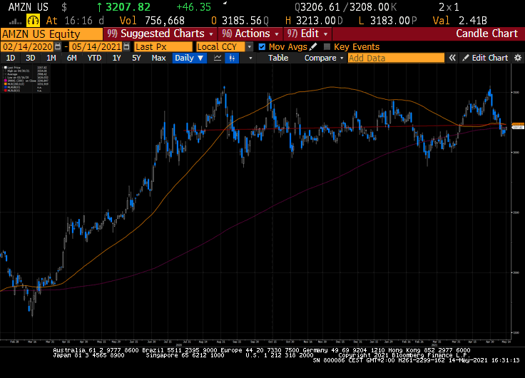This screenshot has height=378, width=525.
Task: Switch to Table view
Action: (x=278, y=58)
